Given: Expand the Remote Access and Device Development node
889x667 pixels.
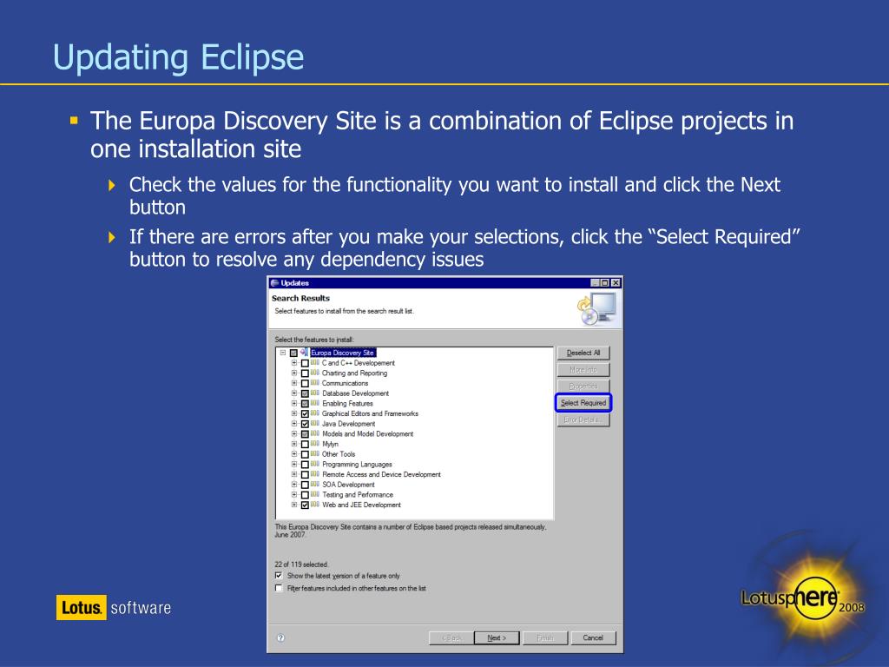Looking at the screenshot, I should (x=294, y=474).
